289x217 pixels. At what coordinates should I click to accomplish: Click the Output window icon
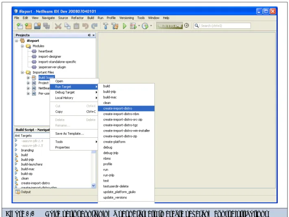[18, 192]
